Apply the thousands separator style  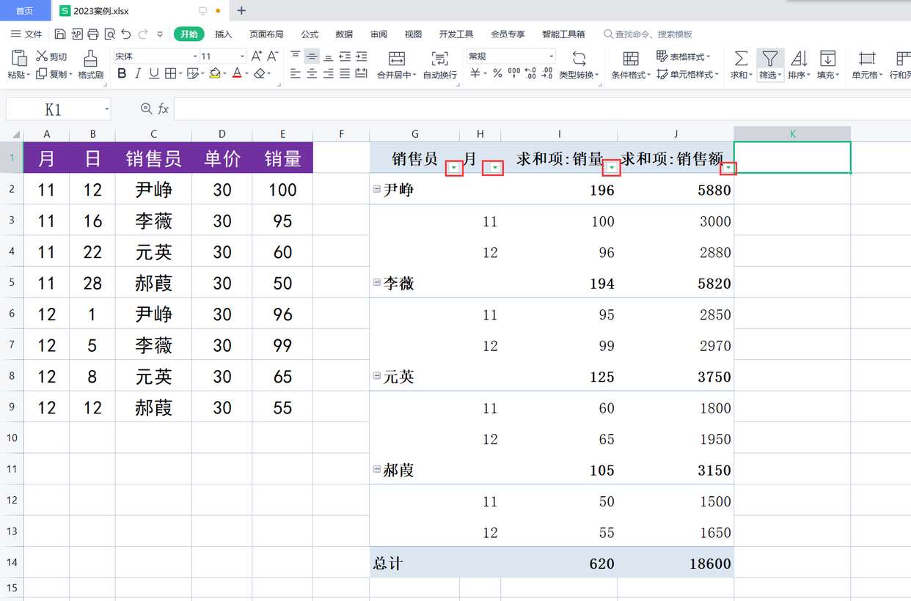pos(513,73)
